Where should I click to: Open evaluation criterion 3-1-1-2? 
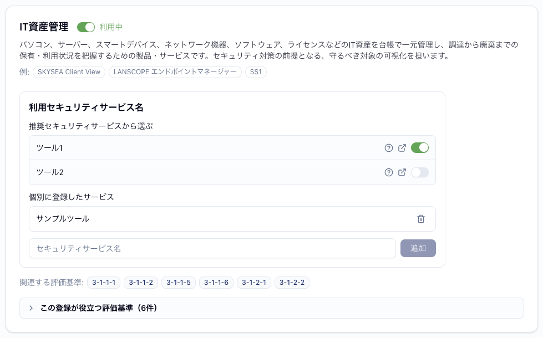click(x=141, y=282)
